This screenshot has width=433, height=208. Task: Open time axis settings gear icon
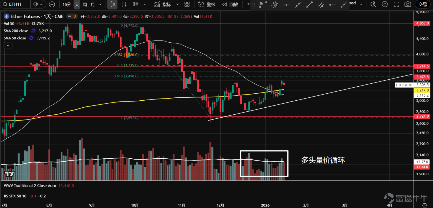pos(424,205)
